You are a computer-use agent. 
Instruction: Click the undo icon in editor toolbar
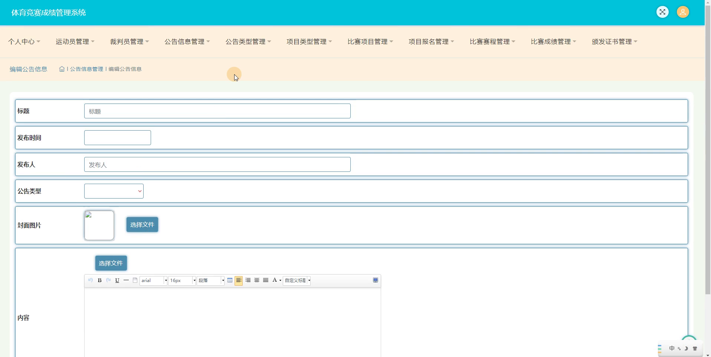(x=90, y=280)
